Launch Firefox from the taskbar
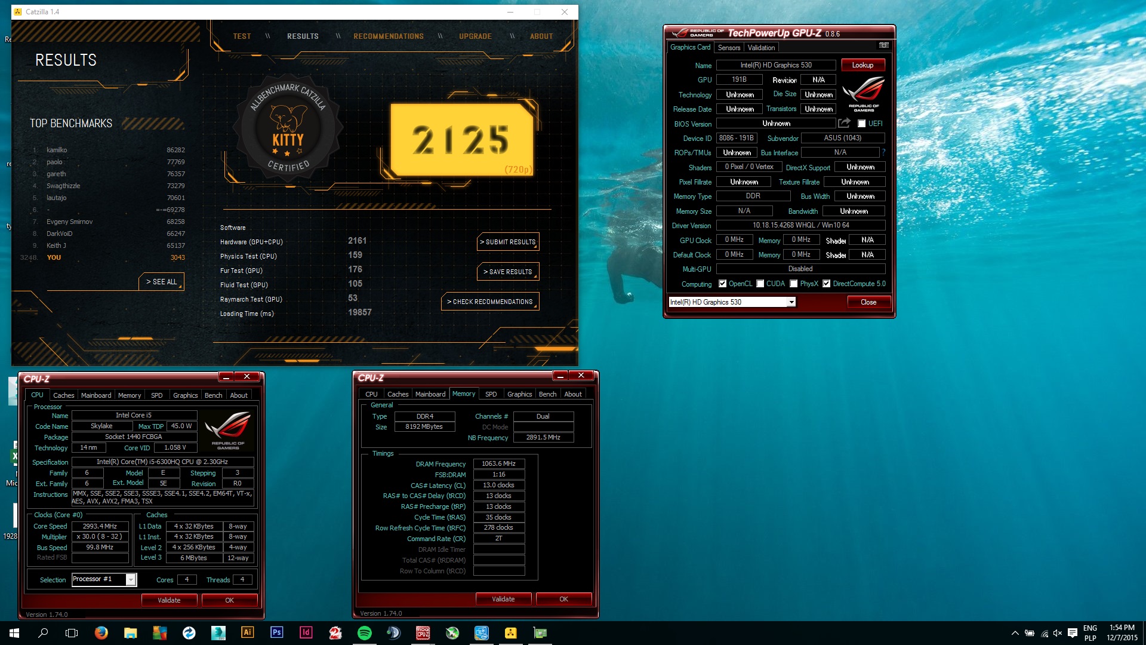Viewport: 1146px width, 645px height. point(101,633)
